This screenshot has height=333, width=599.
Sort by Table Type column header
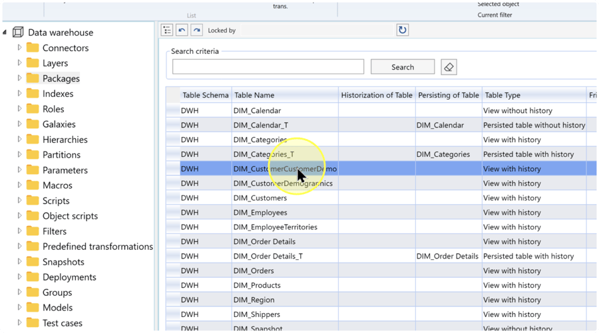534,95
